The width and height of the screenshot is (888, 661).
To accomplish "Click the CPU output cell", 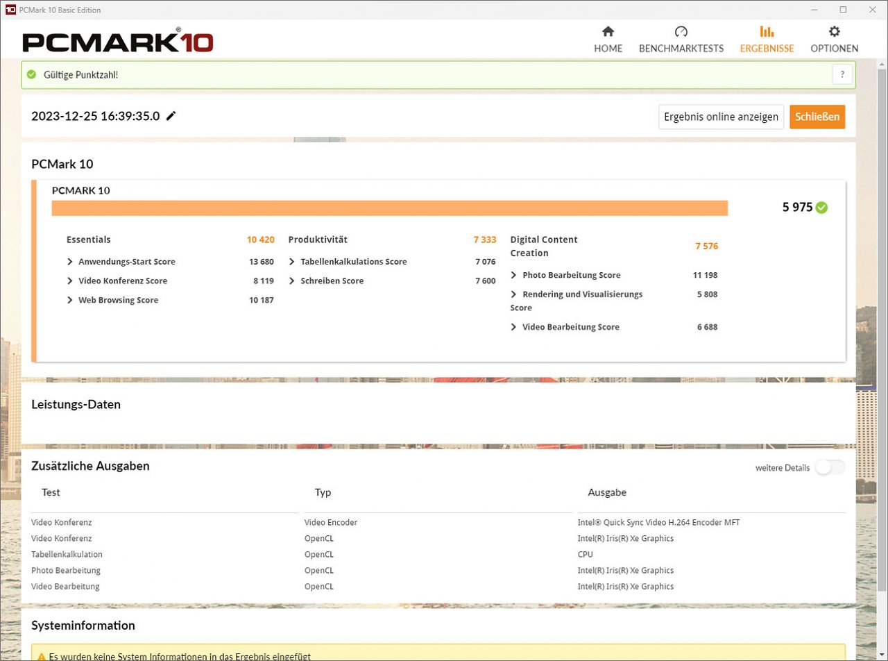I will point(586,554).
